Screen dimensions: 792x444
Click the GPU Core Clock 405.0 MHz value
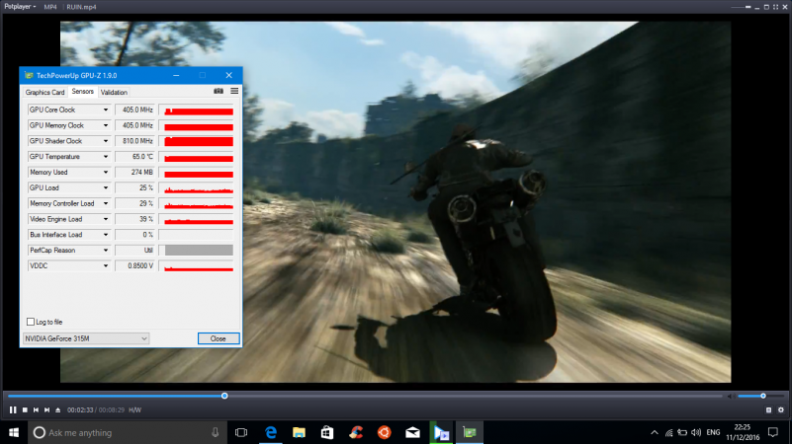tap(134, 110)
